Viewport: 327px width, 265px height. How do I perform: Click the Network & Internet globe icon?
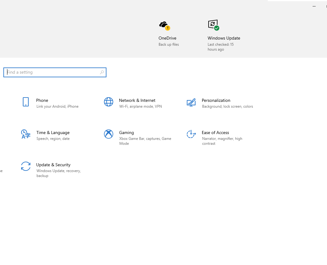(x=109, y=102)
